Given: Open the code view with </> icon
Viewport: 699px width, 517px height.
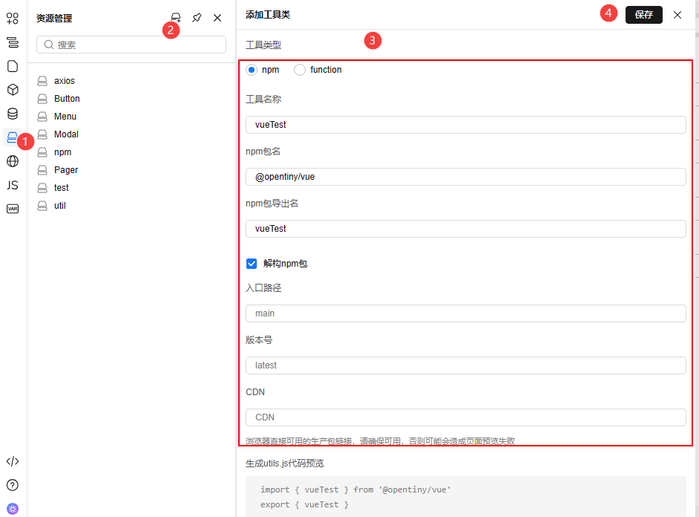Looking at the screenshot, I should click(x=12, y=461).
